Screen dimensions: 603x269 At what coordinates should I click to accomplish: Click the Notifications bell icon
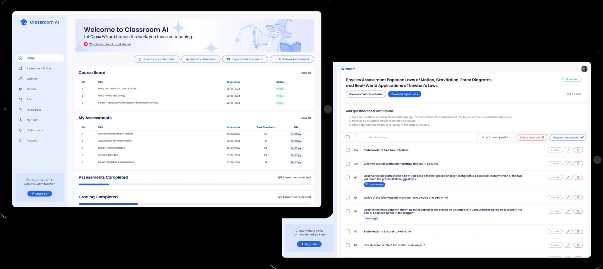[20, 130]
